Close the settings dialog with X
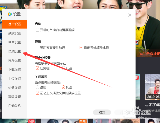The width and height of the screenshot is (160, 123). click(130, 15)
